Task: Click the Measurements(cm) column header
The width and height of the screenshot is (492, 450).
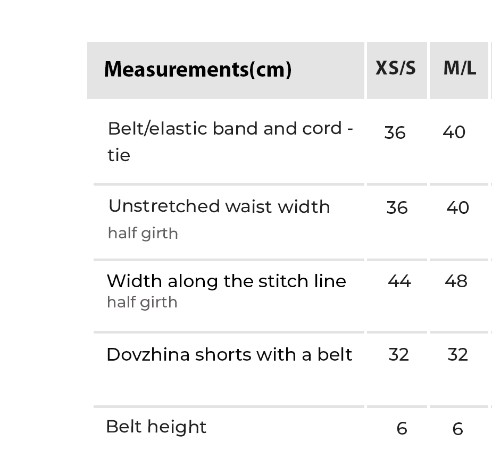Action: (197, 70)
